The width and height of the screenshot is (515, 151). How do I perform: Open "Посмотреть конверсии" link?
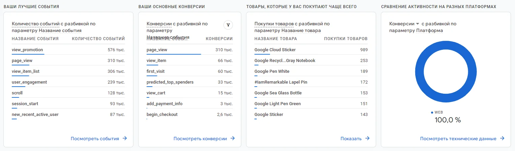(200, 139)
